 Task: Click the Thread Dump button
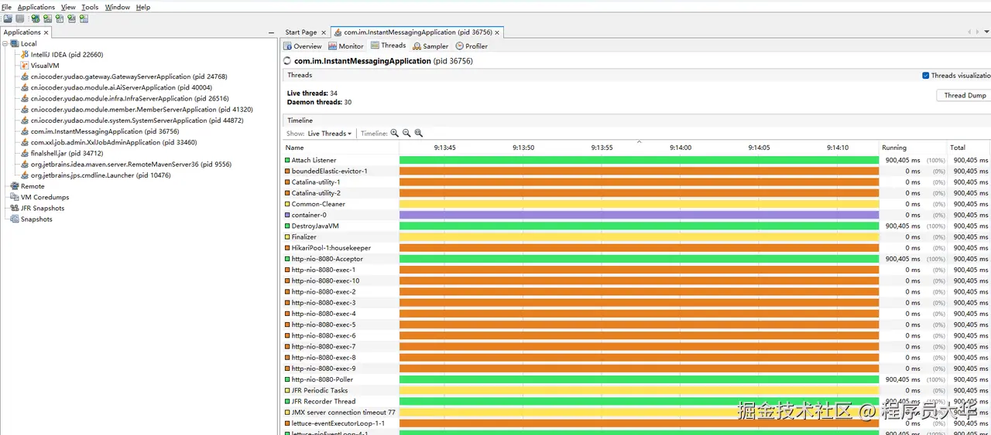click(965, 96)
